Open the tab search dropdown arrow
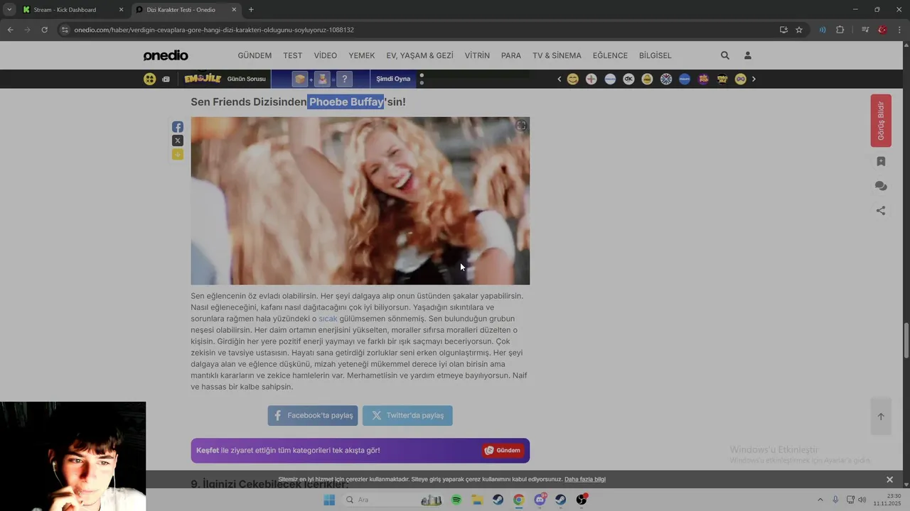This screenshot has height=511, width=910. [9, 9]
